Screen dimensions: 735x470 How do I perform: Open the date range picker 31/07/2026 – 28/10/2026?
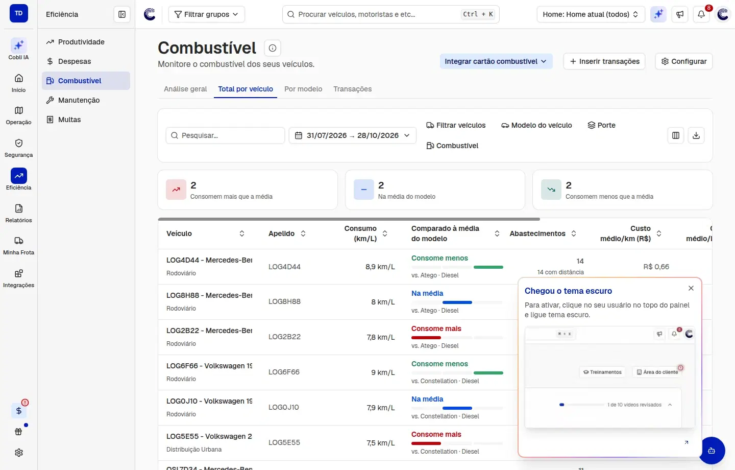(353, 135)
